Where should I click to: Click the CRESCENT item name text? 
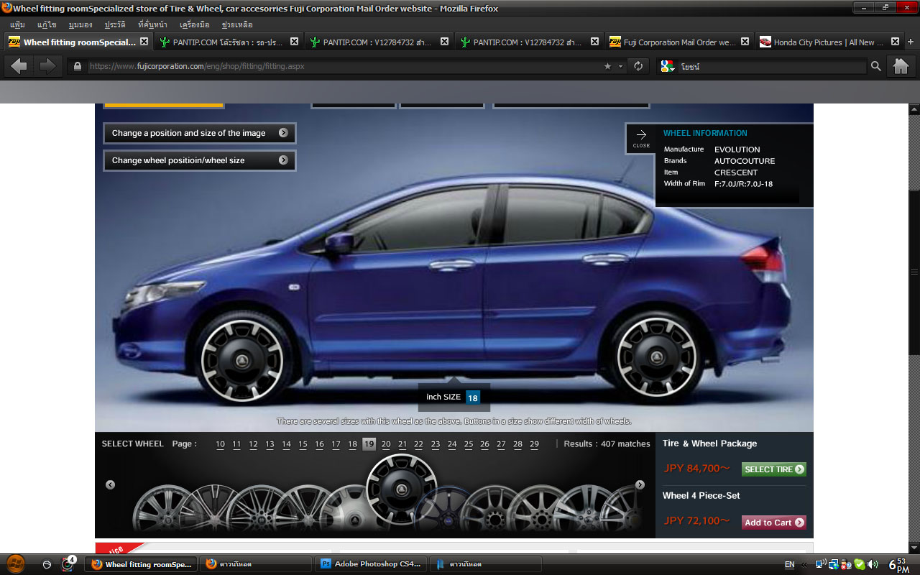(736, 172)
